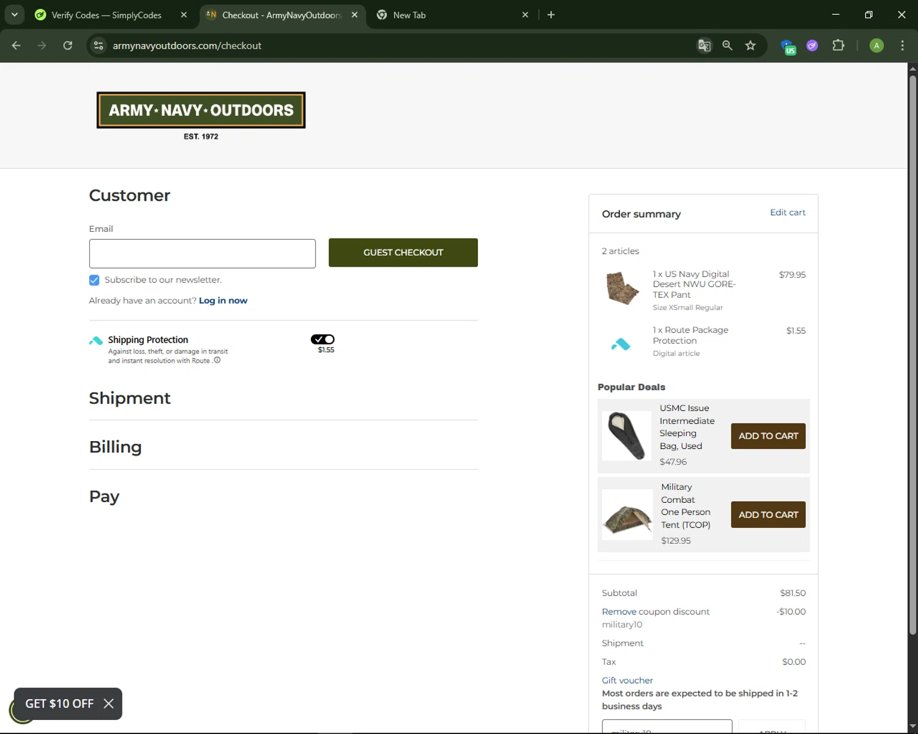Close the Verify Codes — SimplyCodes tab
Image resolution: width=918 pixels, height=734 pixels.
(184, 15)
